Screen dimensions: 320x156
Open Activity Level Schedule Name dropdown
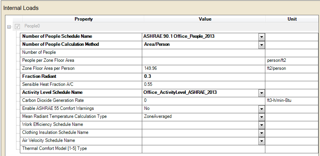[262, 93]
